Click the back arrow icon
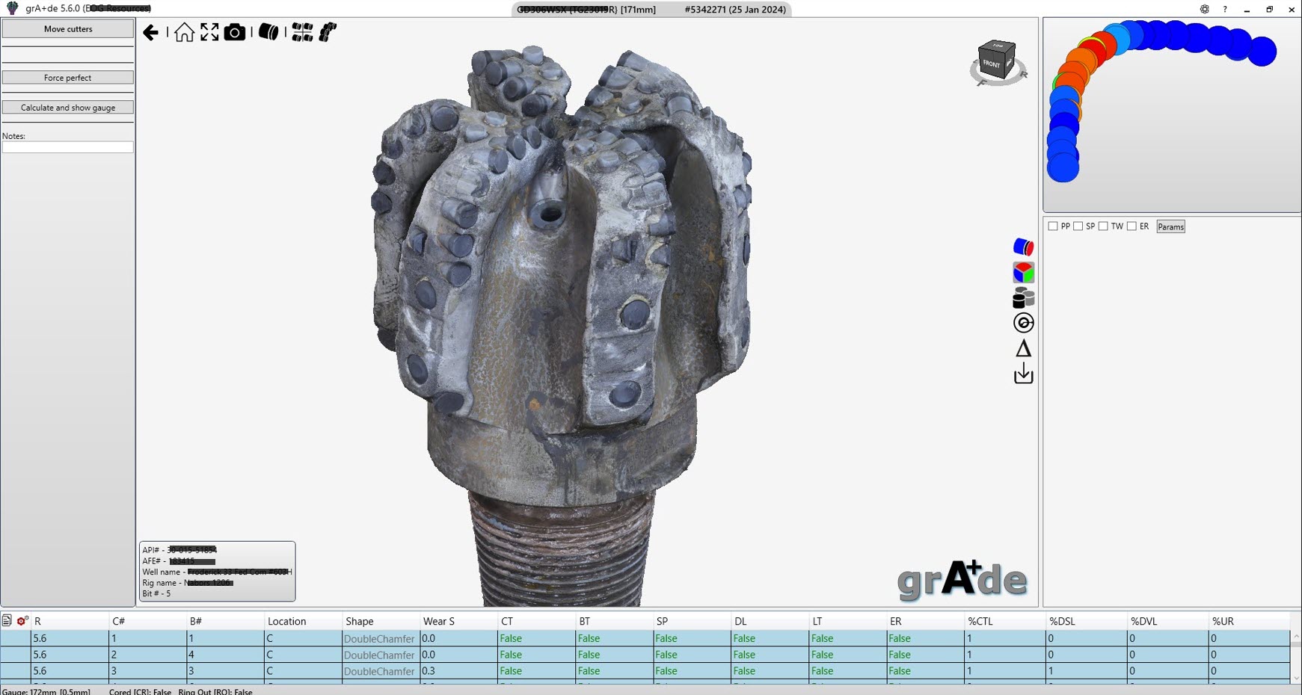1302x695 pixels. pyautogui.click(x=150, y=32)
